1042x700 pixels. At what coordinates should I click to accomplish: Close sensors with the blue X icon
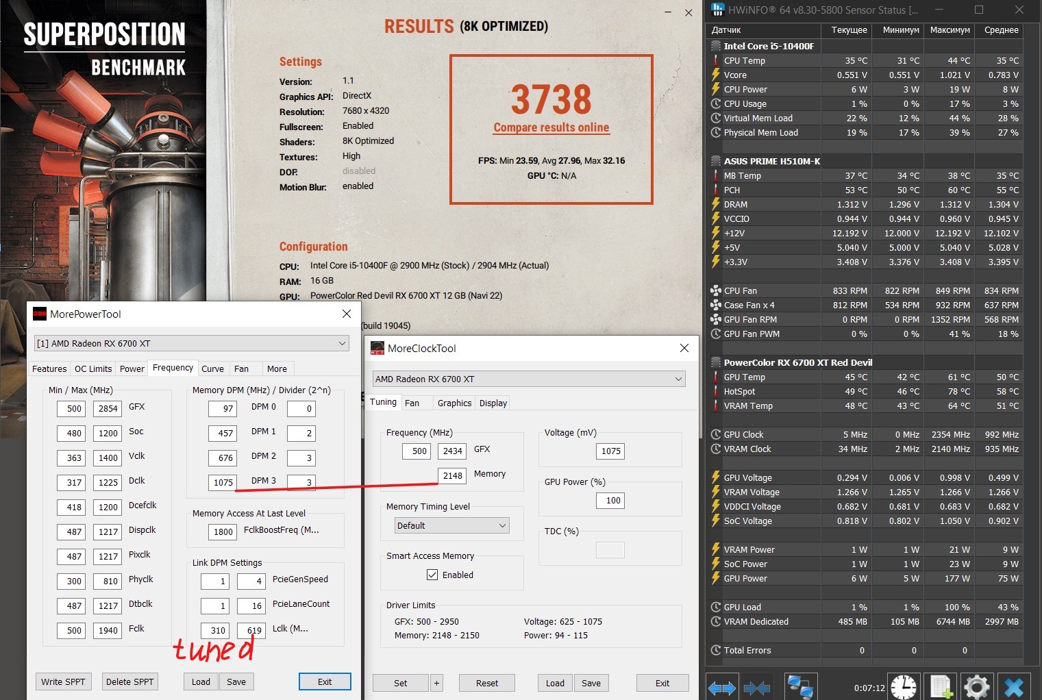tap(1014, 687)
